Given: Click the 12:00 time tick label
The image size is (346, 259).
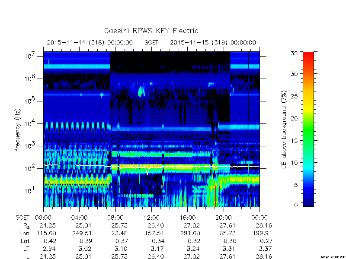Looking at the screenshot, I should tap(151, 218).
